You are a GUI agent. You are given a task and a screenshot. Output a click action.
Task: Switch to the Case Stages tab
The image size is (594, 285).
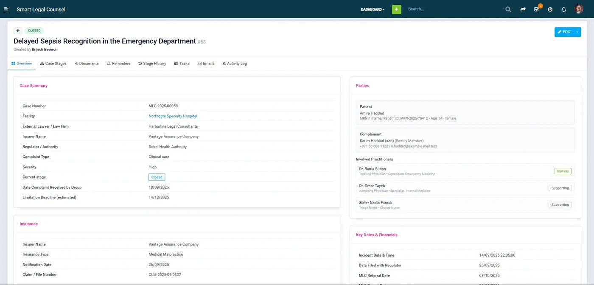53,64
